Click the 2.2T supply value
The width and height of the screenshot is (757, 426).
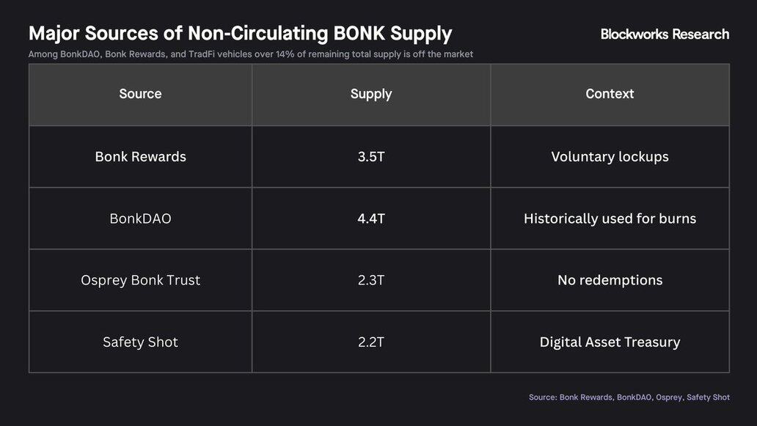point(371,342)
